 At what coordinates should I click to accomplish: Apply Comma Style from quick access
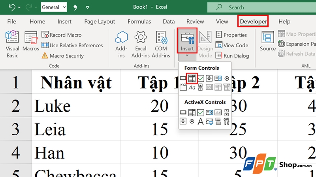(75, 7)
